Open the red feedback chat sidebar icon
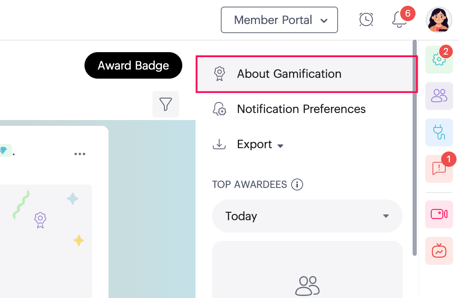Viewport: 459px width, 298px height. 439,169
